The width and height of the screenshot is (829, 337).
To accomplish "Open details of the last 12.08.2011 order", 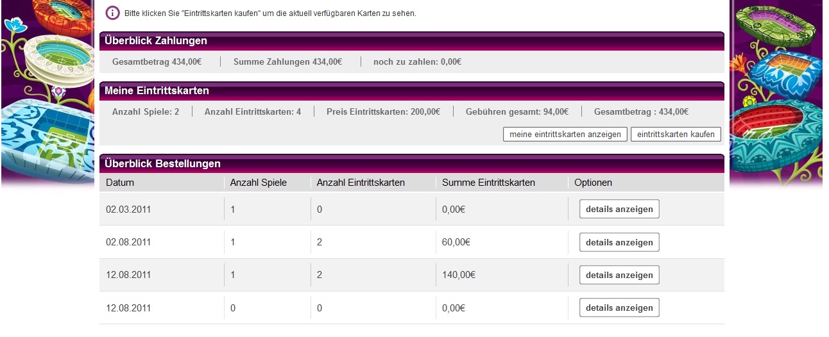I will [619, 308].
